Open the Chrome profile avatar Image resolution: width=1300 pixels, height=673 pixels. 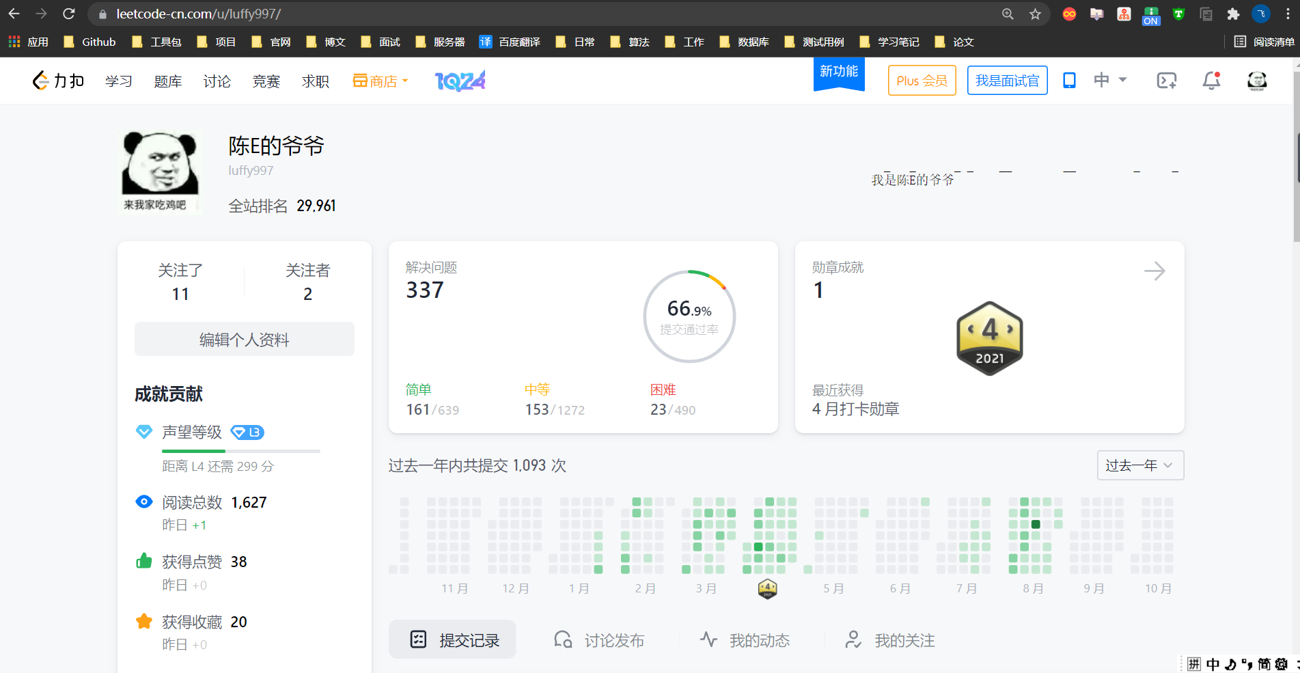1261,14
